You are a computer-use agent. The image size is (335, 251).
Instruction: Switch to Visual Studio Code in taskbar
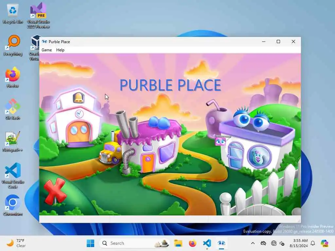click(207, 243)
